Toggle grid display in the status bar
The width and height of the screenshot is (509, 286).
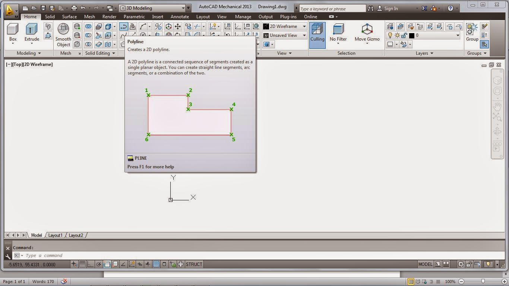pos(82,264)
